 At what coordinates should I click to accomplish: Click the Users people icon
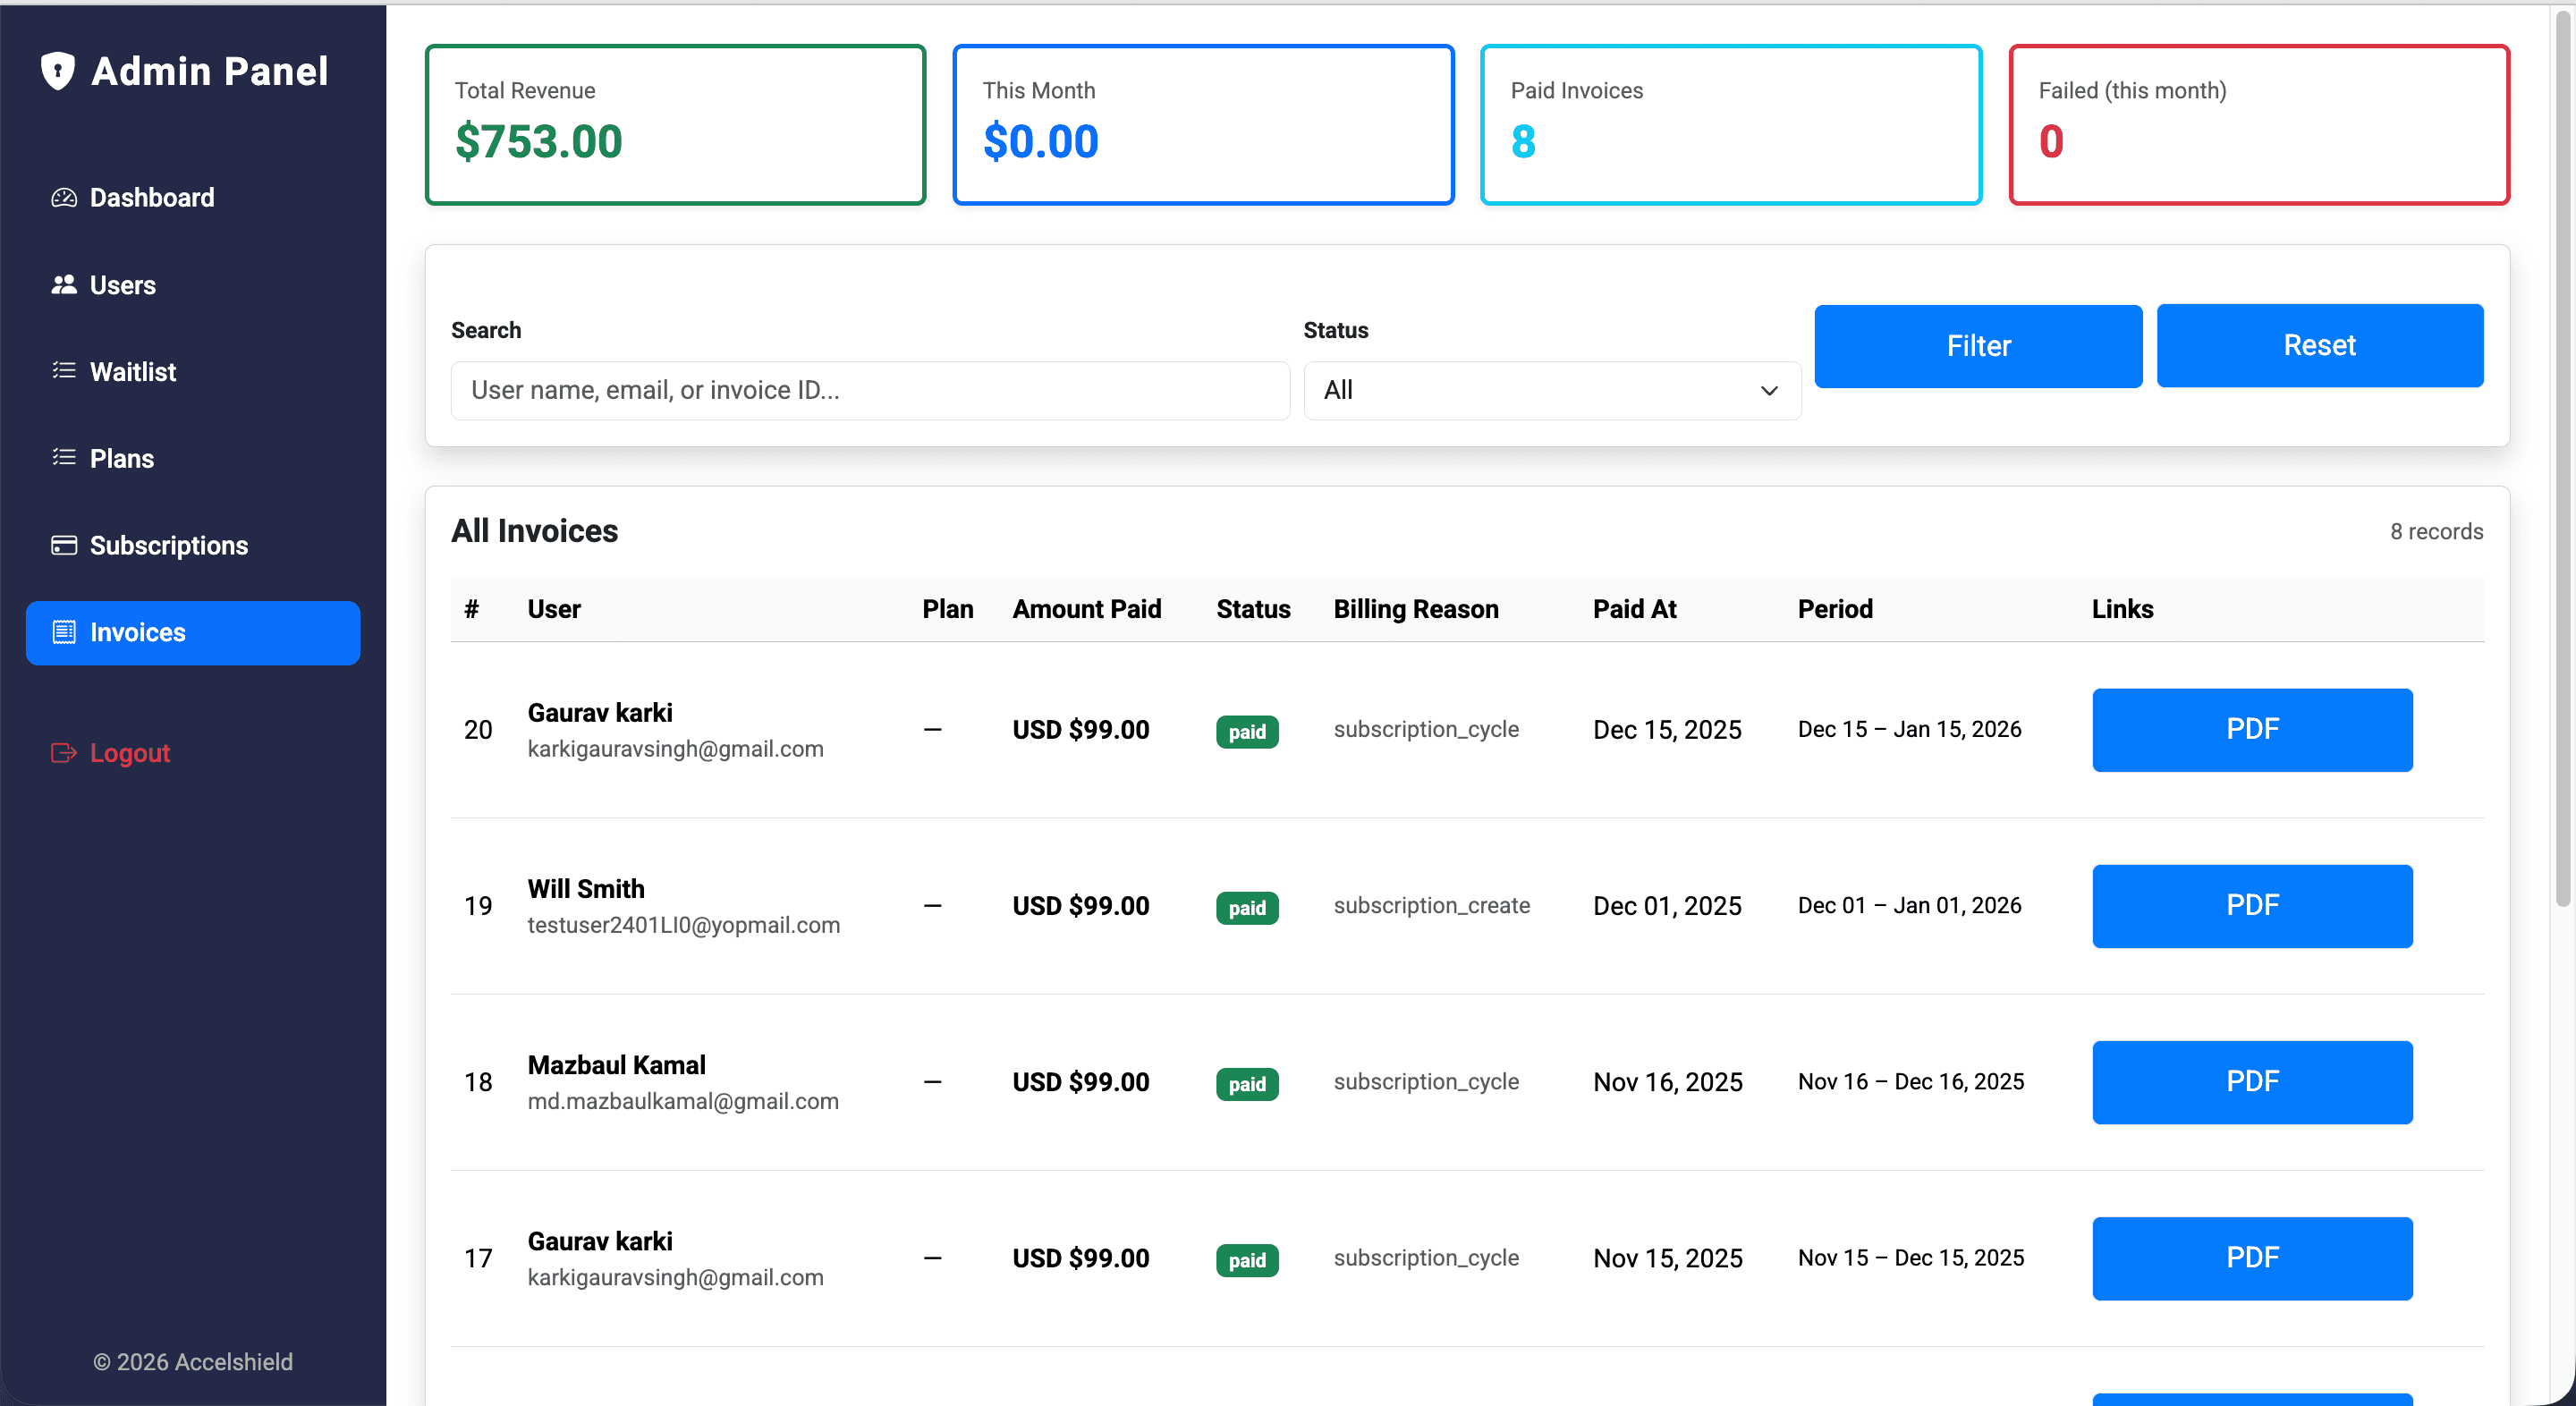[64, 285]
